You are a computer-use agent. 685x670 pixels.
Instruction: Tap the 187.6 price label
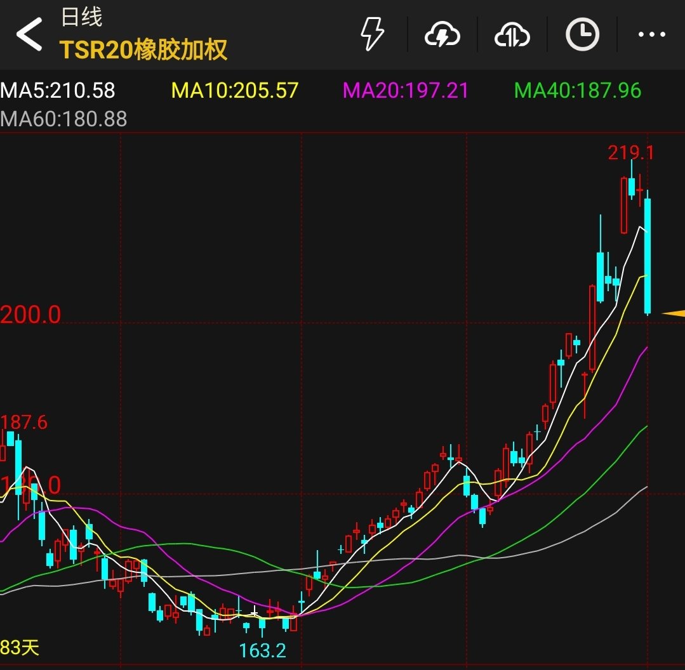click(24, 423)
